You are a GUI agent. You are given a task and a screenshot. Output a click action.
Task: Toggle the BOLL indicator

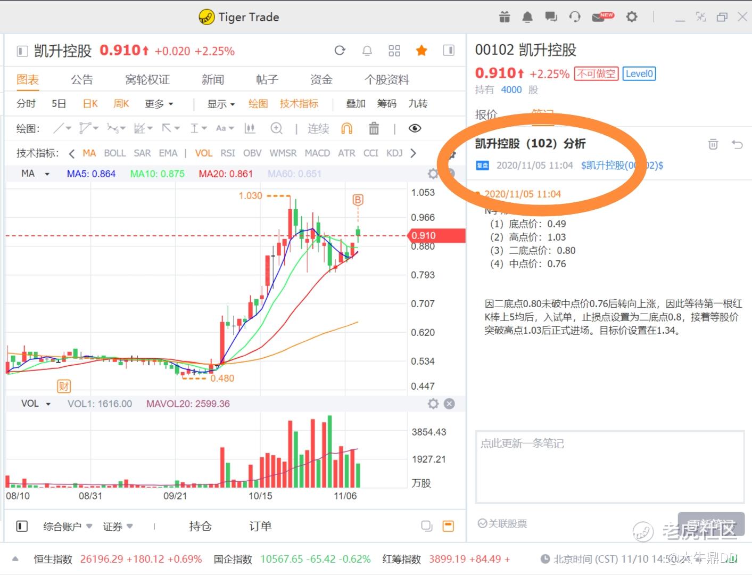point(115,153)
